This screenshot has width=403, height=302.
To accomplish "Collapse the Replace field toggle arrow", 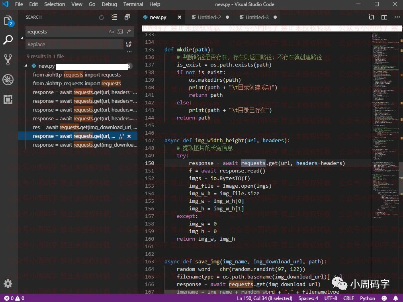I will [x=22, y=38].
